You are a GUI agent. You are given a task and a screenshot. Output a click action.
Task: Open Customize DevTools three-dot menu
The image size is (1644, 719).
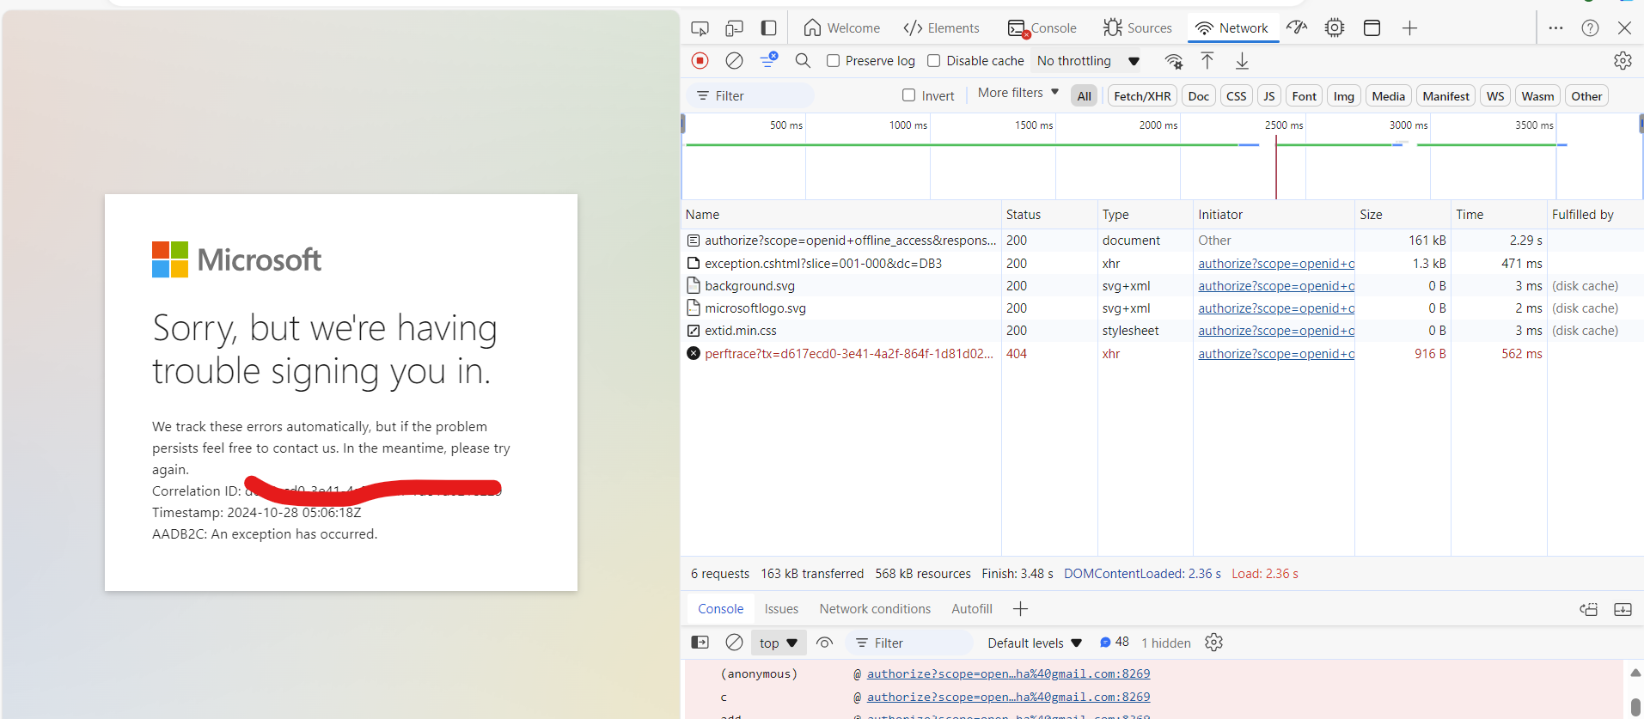[1555, 28]
